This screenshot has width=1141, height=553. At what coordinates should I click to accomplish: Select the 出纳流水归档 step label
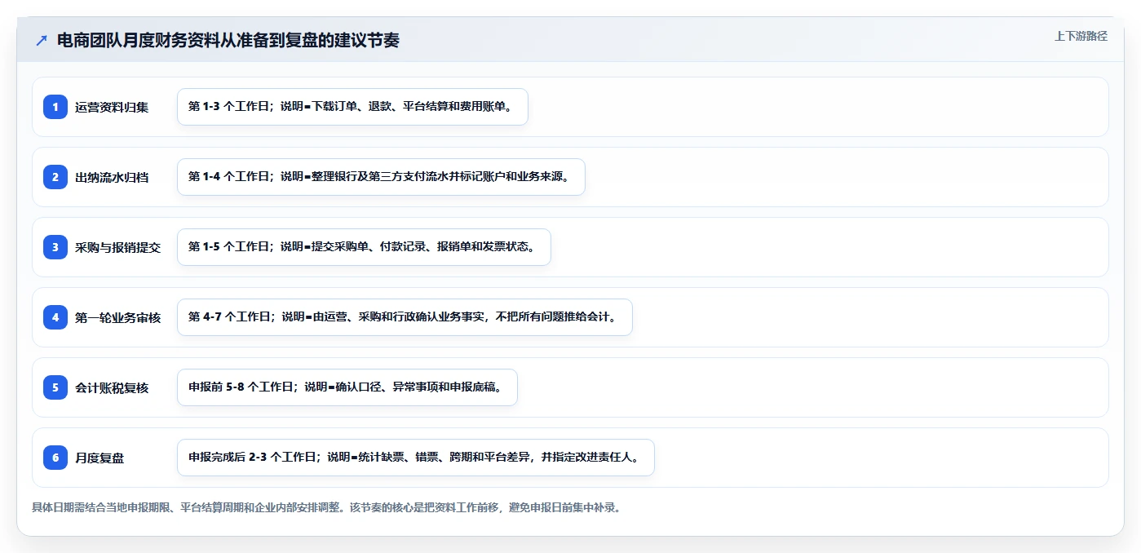(112, 177)
